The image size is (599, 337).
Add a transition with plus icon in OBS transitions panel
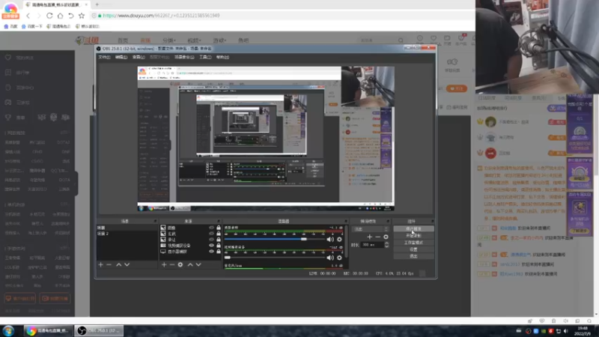[x=369, y=237]
